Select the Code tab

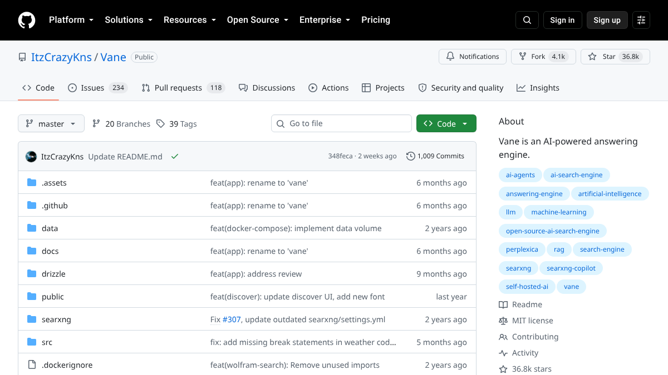coord(38,88)
